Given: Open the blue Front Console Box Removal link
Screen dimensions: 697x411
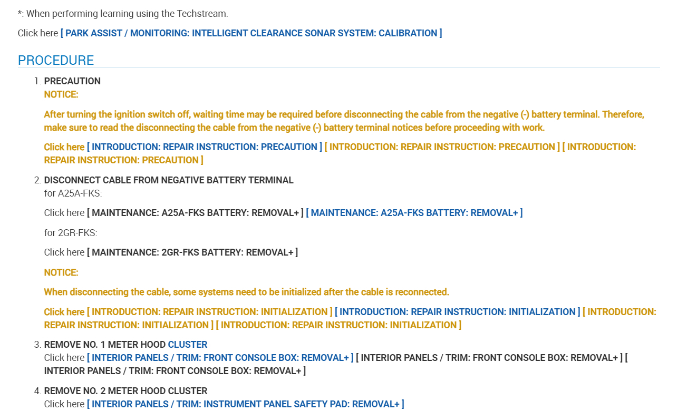Looking at the screenshot, I should coord(220,358).
